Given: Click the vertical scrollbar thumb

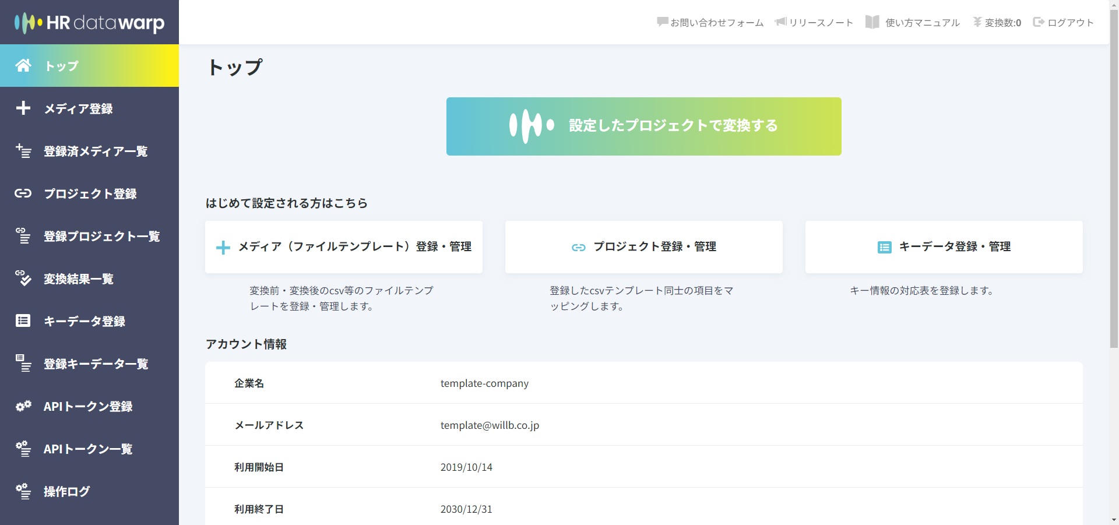Looking at the screenshot, I should click(1114, 178).
